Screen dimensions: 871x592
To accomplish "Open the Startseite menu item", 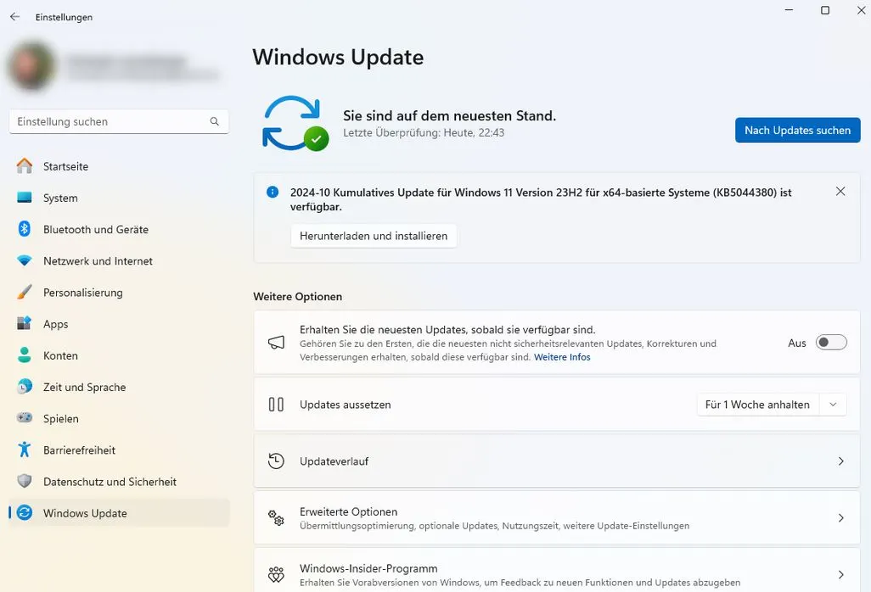I will (x=119, y=166).
